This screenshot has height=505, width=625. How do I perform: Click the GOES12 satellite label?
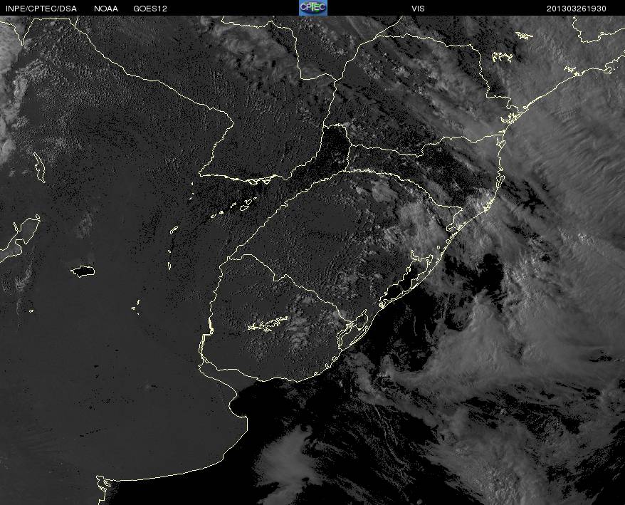(150, 9)
